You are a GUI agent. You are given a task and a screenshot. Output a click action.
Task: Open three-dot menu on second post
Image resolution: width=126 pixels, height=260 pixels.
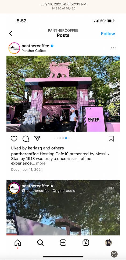(x=113, y=188)
